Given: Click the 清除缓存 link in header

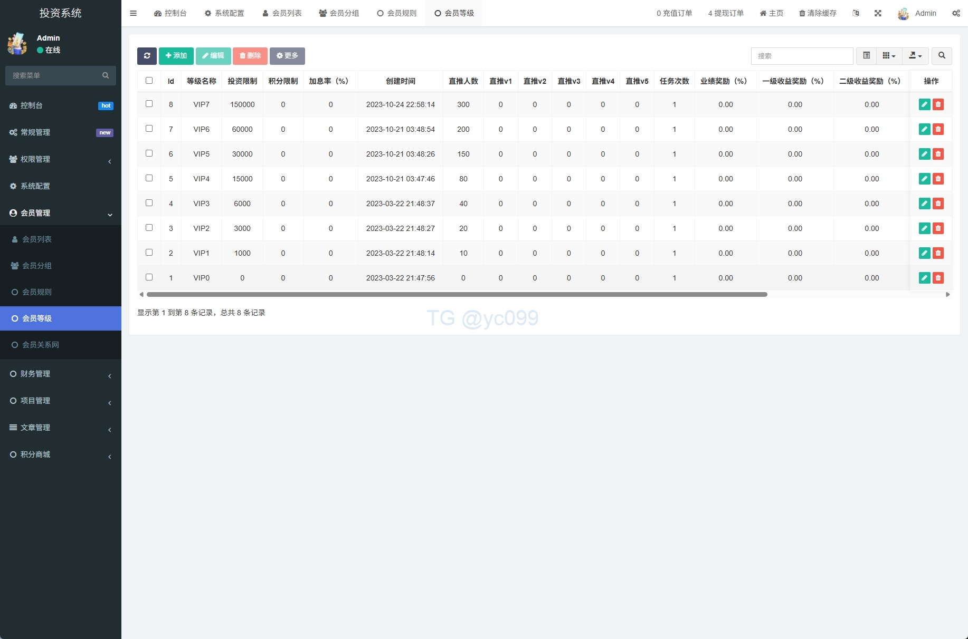Looking at the screenshot, I should point(818,13).
